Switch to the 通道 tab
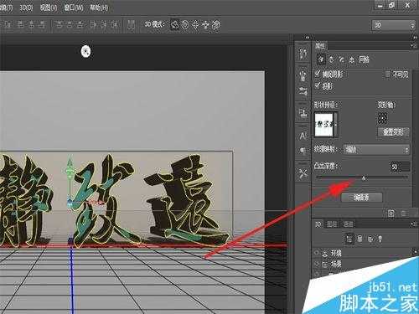 point(348,224)
